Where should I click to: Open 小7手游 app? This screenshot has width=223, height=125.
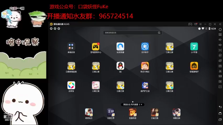tap(194, 46)
